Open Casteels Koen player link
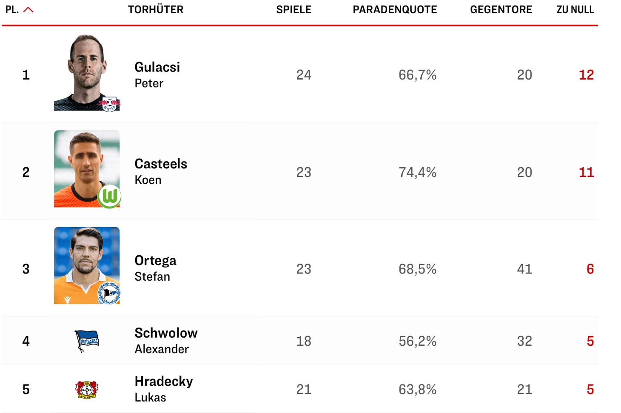The width and height of the screenshot is (621, 413). (160, 171)
